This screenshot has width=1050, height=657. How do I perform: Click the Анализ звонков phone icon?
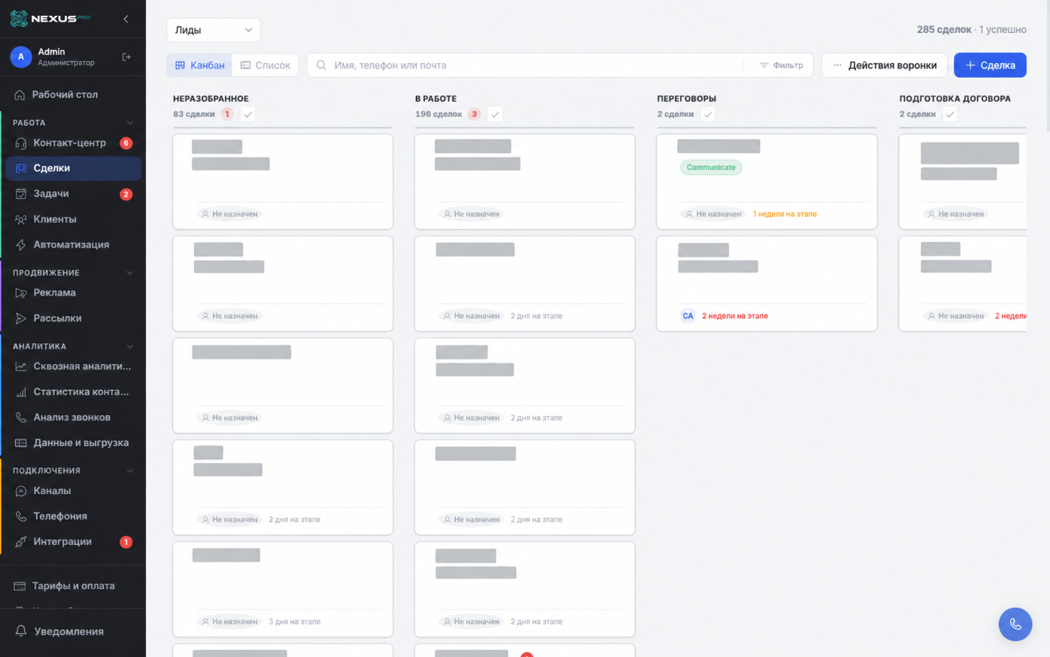(21, 417)
